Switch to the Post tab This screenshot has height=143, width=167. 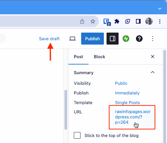[78, 57]
